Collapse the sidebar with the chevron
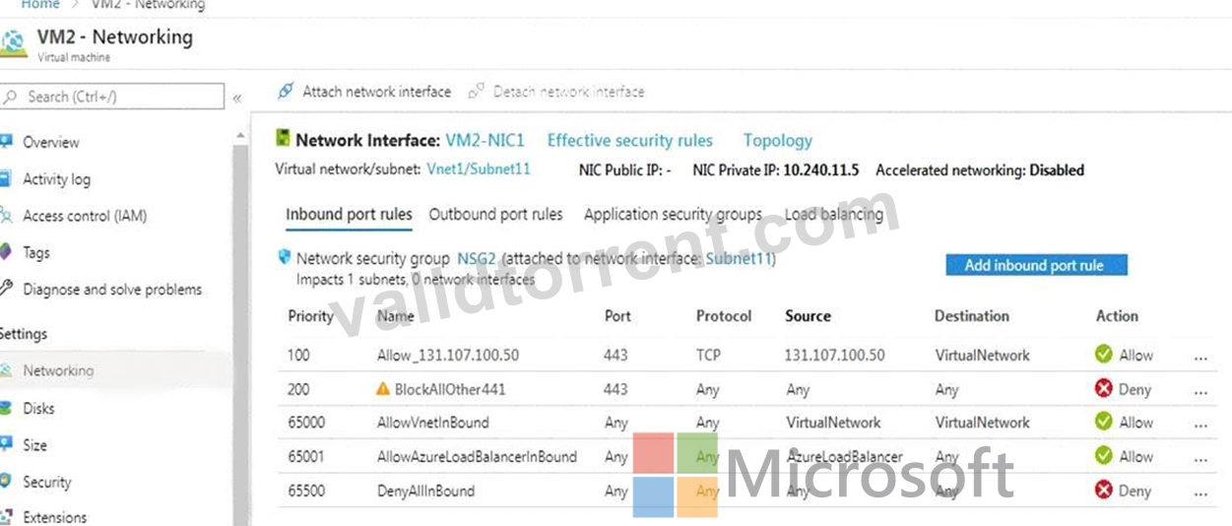Screen dimensions: 1232x526 (237, 98)
